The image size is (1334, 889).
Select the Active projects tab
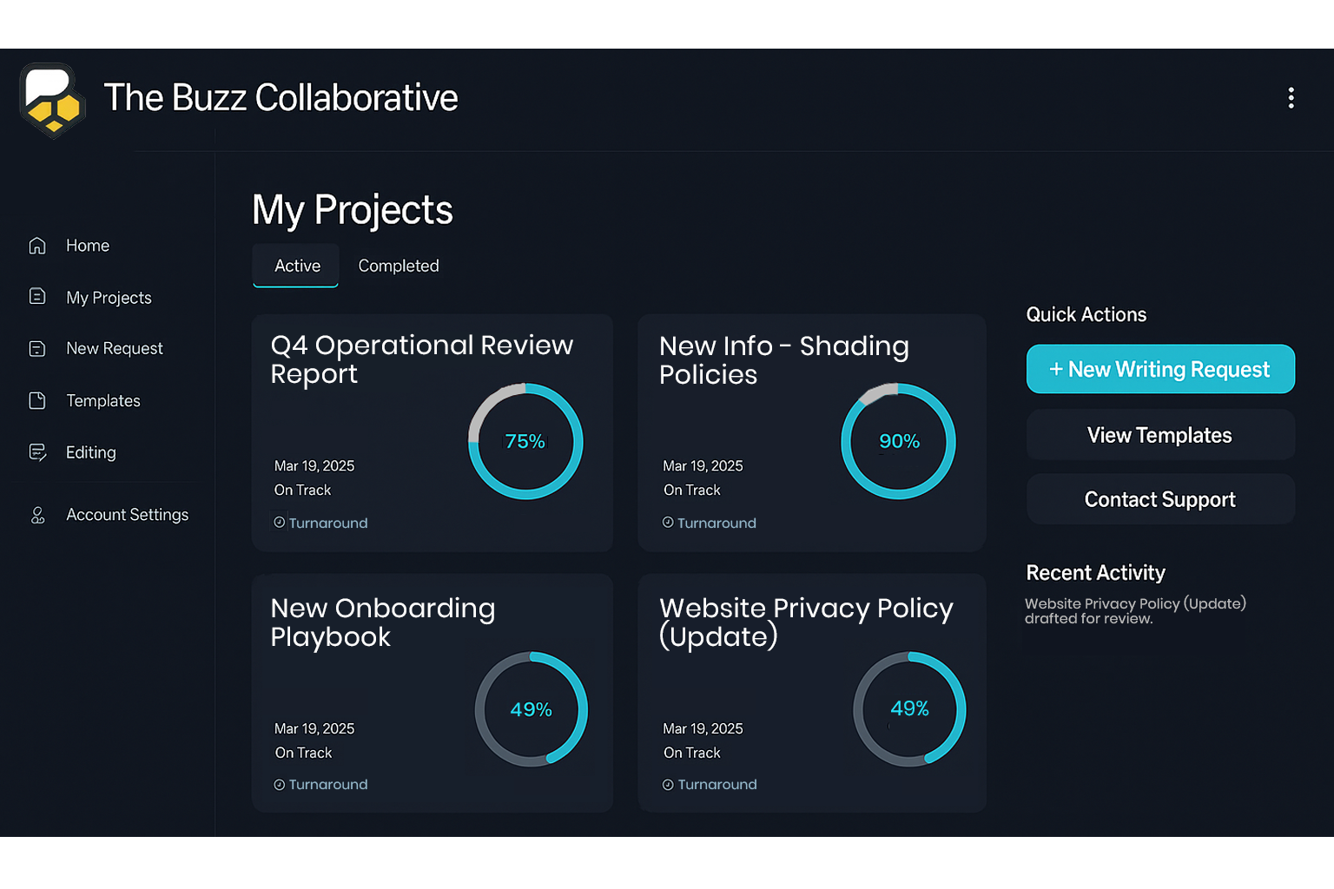click(x=295, y=266)
